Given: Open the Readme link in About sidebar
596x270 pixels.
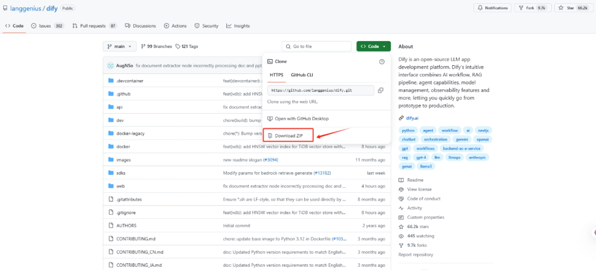Looking at the screenshot, I should [415, 180].
